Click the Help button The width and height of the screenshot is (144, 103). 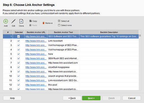coord(12,98)
